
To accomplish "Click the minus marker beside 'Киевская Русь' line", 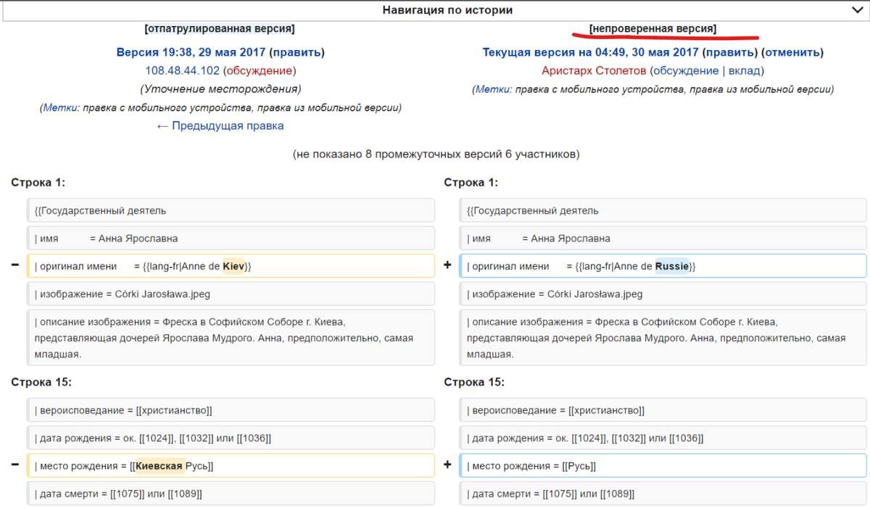I will point(15,465).
